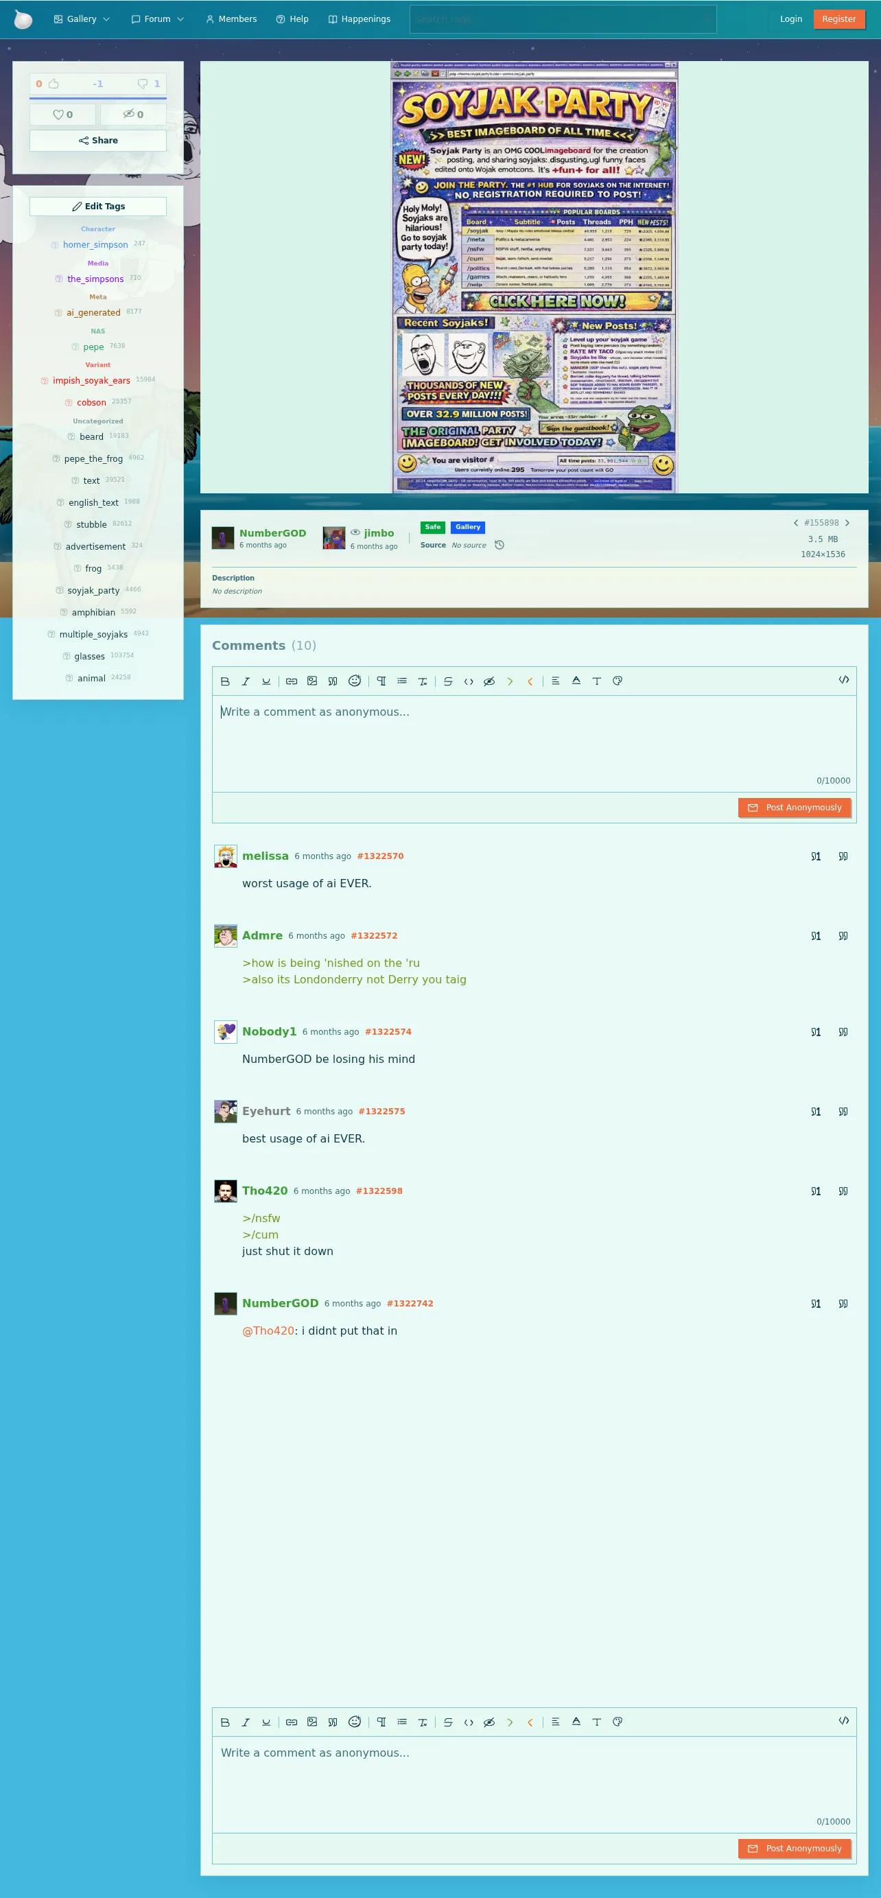The width and height of the screenshot is (881, 1898).
Task: Click the Share button
Action: [98, 140]
